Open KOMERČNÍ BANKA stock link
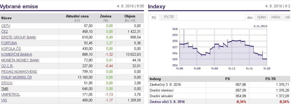The height and width of the screenshot is (104, 291). [16, 54]
